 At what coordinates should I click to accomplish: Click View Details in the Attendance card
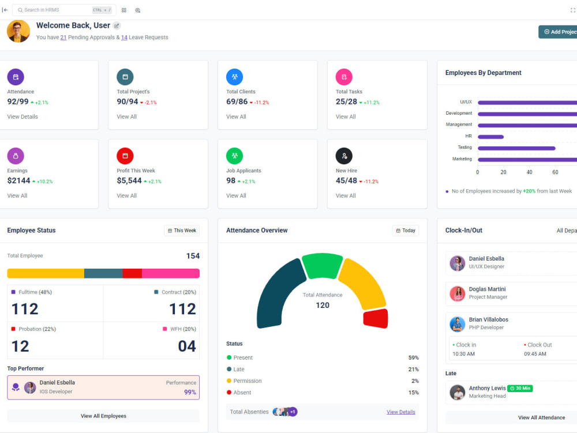tap(23, 116)
